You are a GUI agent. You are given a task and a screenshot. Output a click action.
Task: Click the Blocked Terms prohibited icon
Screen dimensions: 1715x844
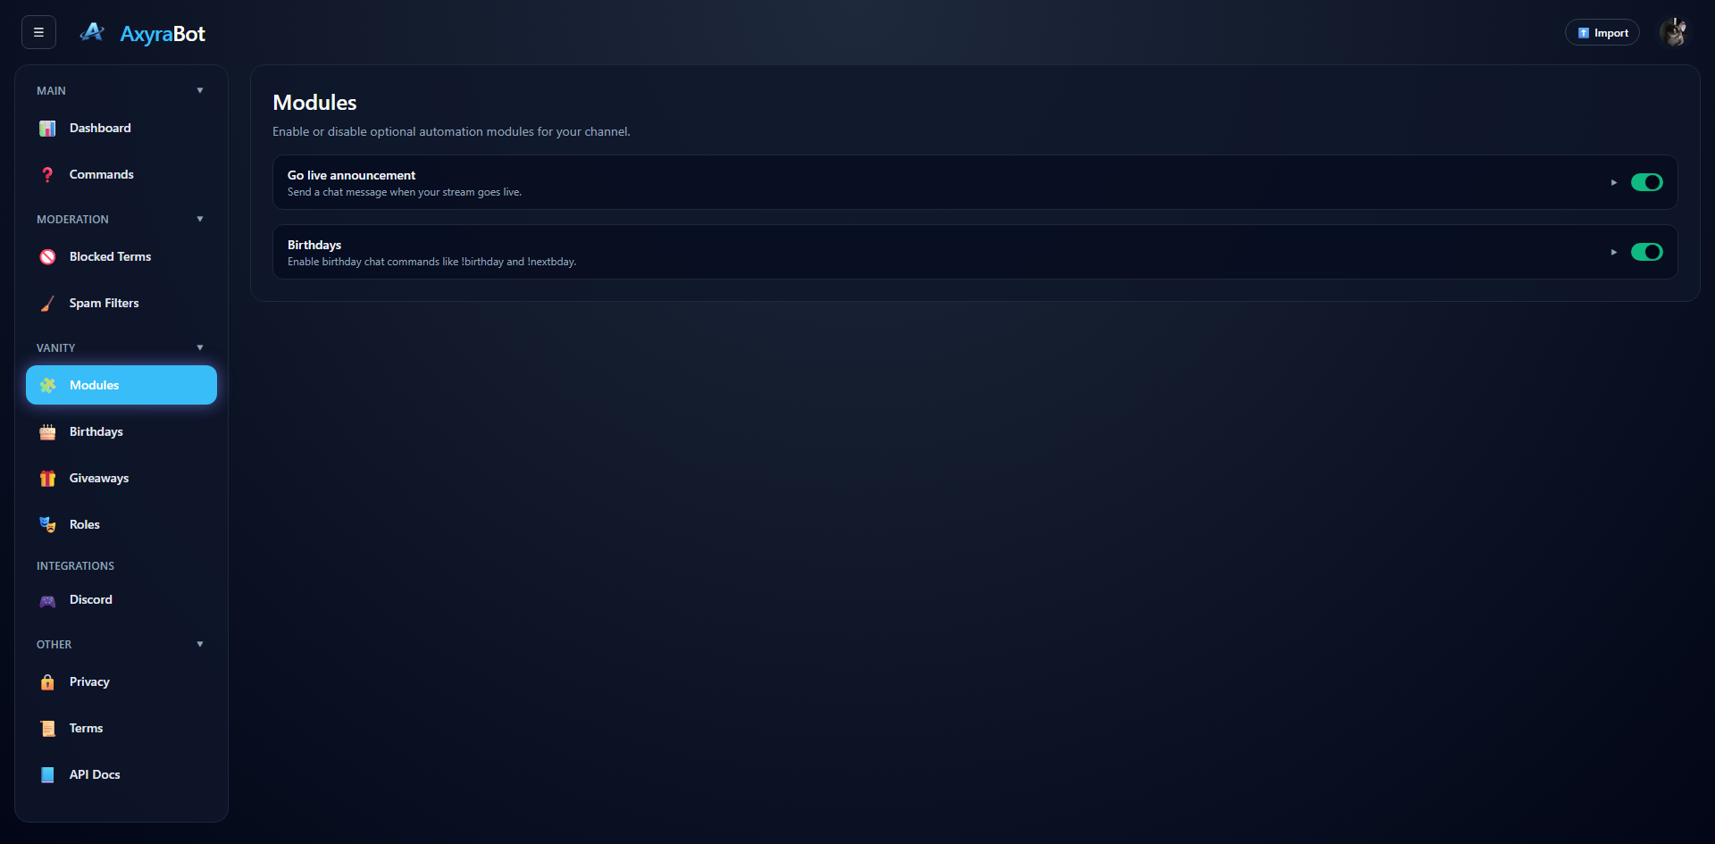click(47, 257)
